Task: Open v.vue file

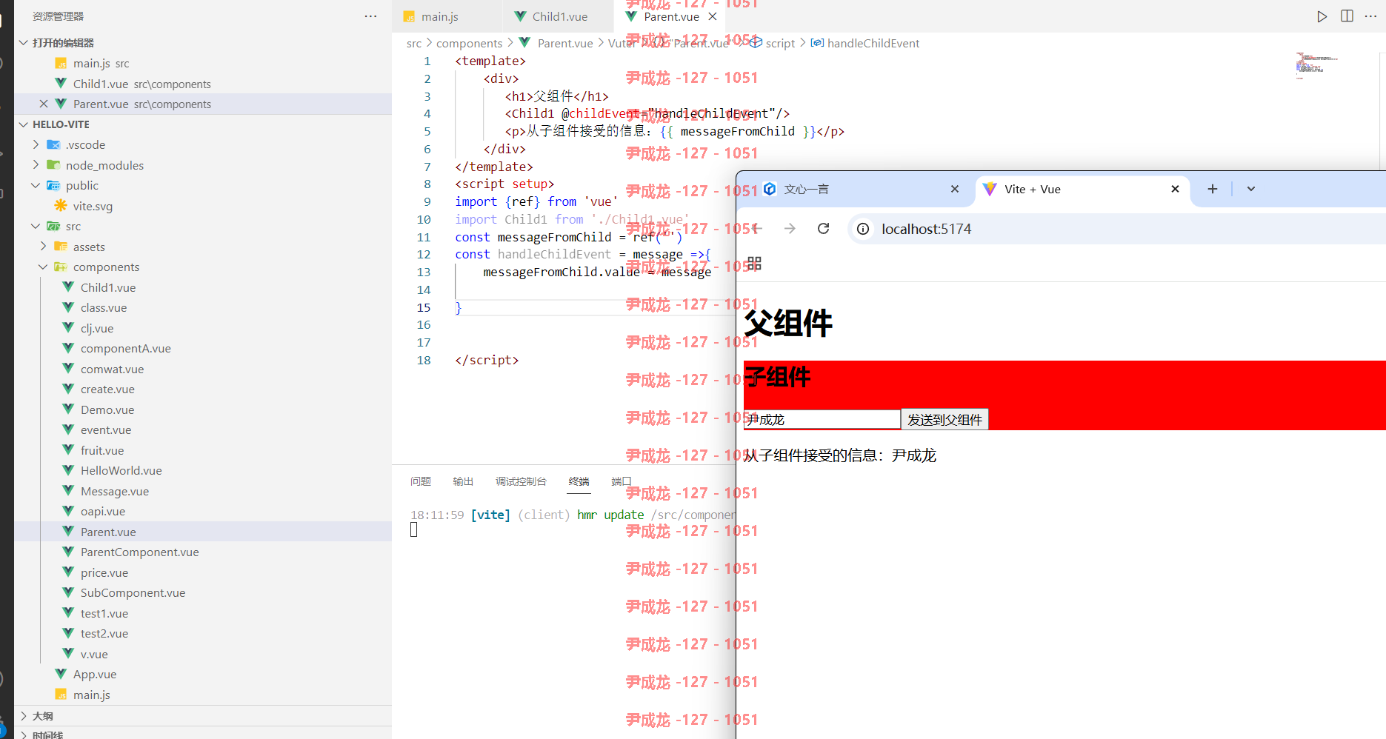Action: (x=94, y=654)
